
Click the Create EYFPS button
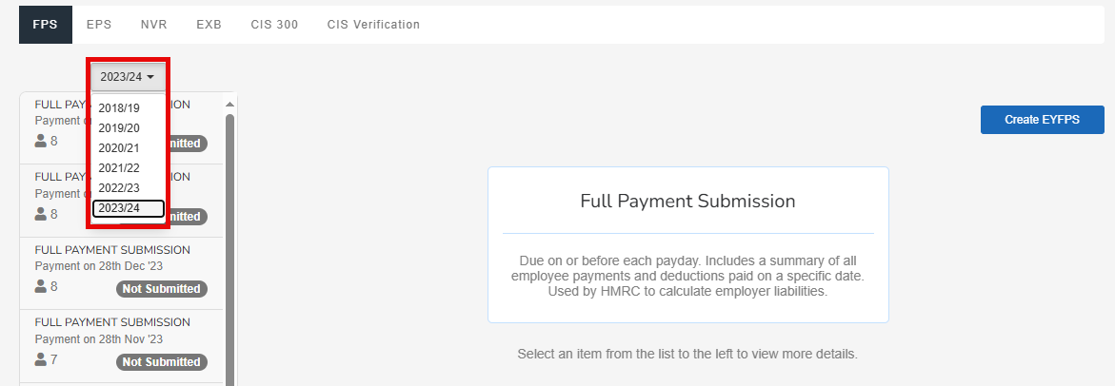(x=1042, y=120)
